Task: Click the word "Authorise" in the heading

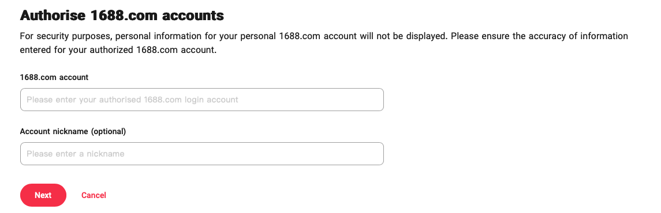Action: click(x=54, y=16)
